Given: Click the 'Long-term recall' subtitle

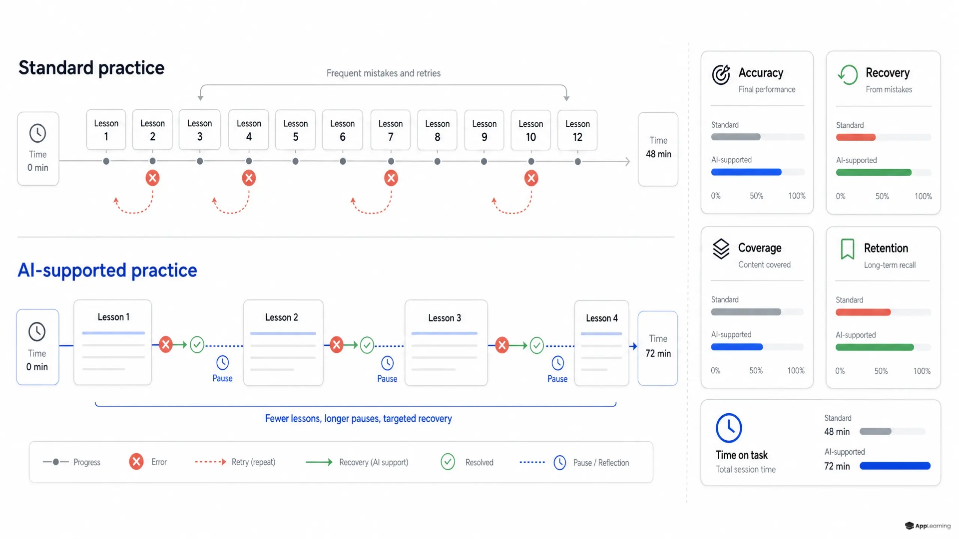Looking at the screenshot, I should point(890,265).
